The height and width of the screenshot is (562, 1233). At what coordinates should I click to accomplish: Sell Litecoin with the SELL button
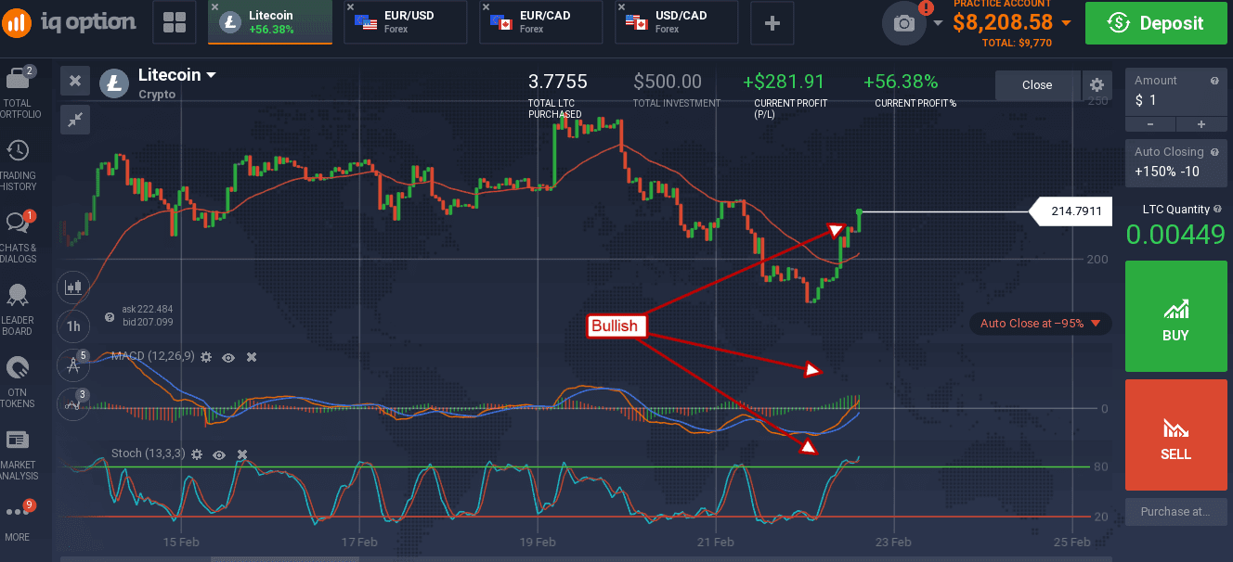pyautogui.click(x=1175, y=434)
